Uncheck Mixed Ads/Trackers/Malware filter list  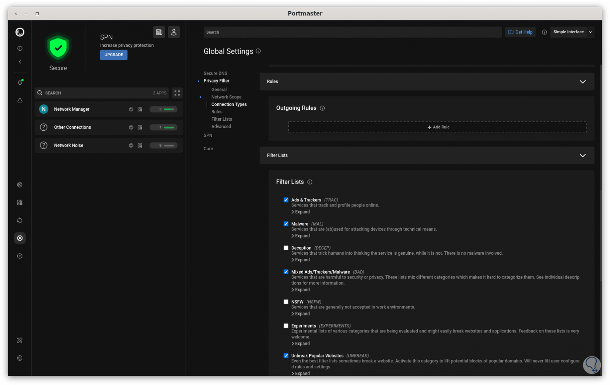pyautogui.click(x=286, y=272)
